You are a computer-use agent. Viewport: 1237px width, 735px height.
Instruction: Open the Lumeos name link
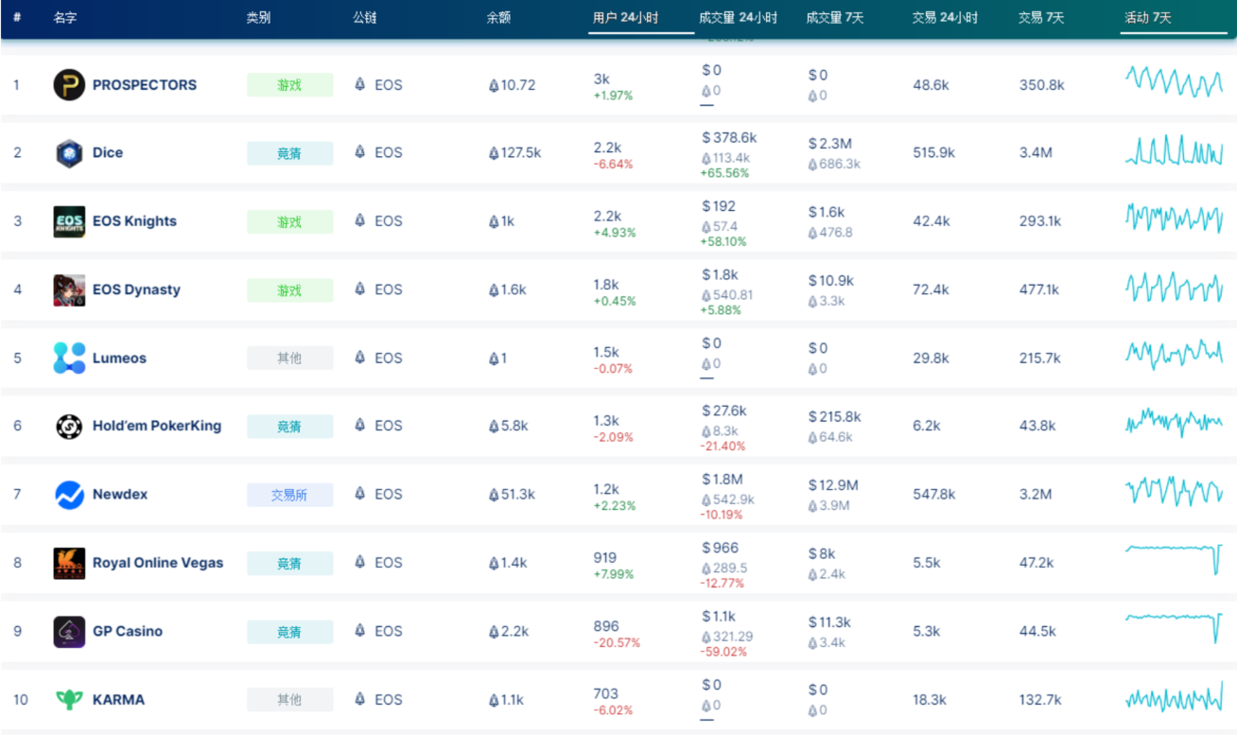point(119,359)
